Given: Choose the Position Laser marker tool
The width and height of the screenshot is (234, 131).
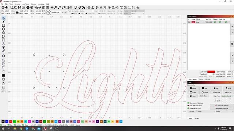Looking at the screenshot, I should [3, 47].
